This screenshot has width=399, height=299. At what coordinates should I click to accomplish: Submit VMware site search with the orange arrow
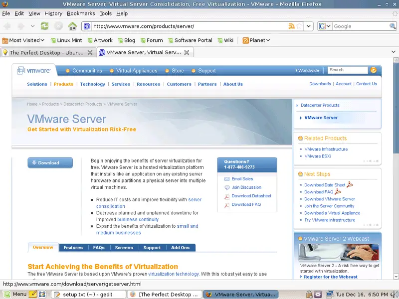pos(373,70)
